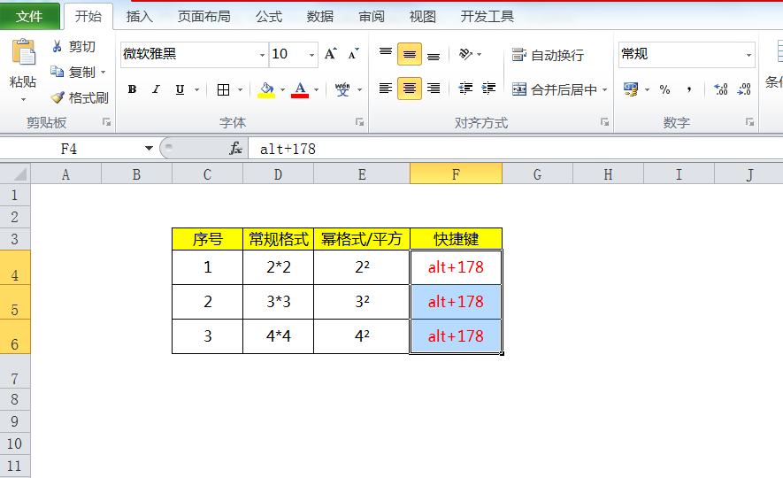This screenshot has width=783, height=478.
Task: Click the Format Painter (格式刷) icon
Action: coord(58,98)
